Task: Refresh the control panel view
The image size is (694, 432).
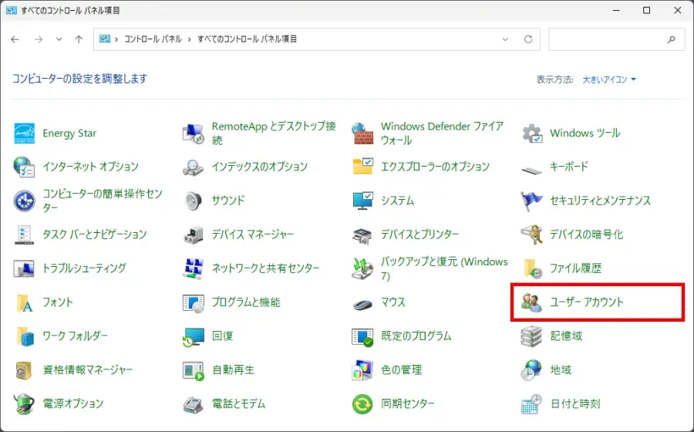Action: click(528, 39)
